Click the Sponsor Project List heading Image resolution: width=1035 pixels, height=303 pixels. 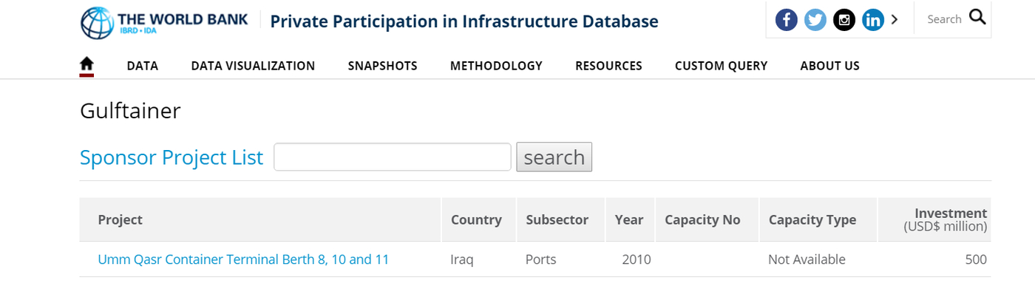[x=172, y=157]
